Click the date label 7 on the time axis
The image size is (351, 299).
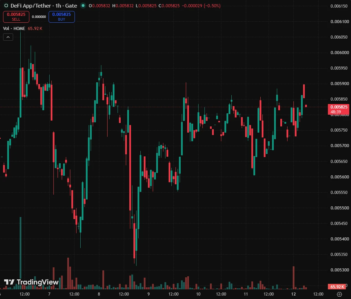[x=49, y=294]
